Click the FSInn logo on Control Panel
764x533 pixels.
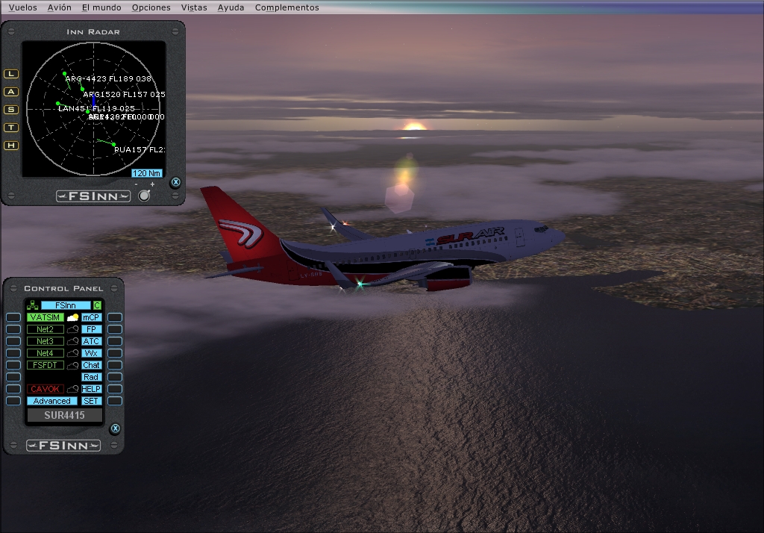(x=63, y=446)
